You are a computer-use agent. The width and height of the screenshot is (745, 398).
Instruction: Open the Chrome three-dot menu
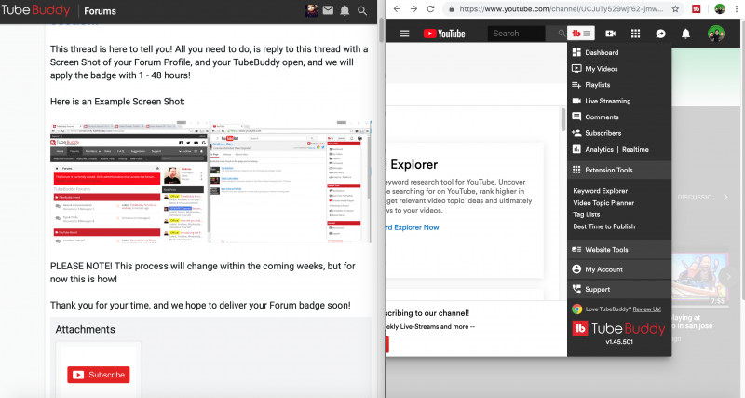[x=737, y=9]
